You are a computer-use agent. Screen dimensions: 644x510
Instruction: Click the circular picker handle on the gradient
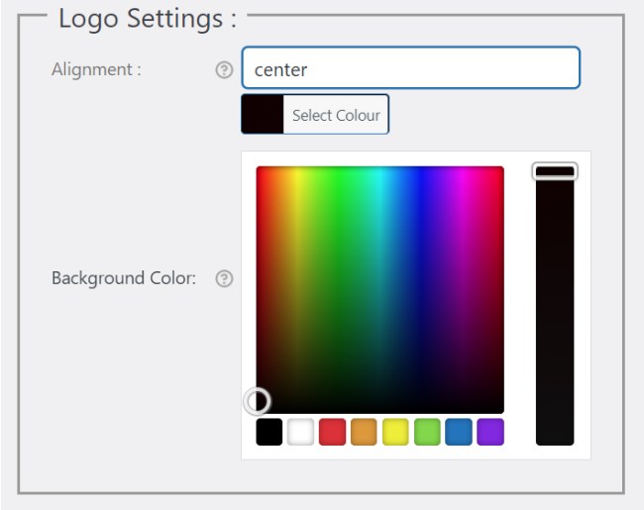tap(257, 400)
